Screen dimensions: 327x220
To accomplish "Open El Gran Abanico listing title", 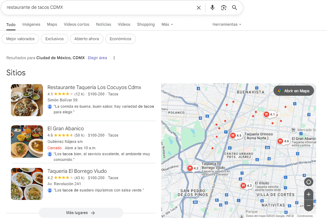I will click(65, 128).
